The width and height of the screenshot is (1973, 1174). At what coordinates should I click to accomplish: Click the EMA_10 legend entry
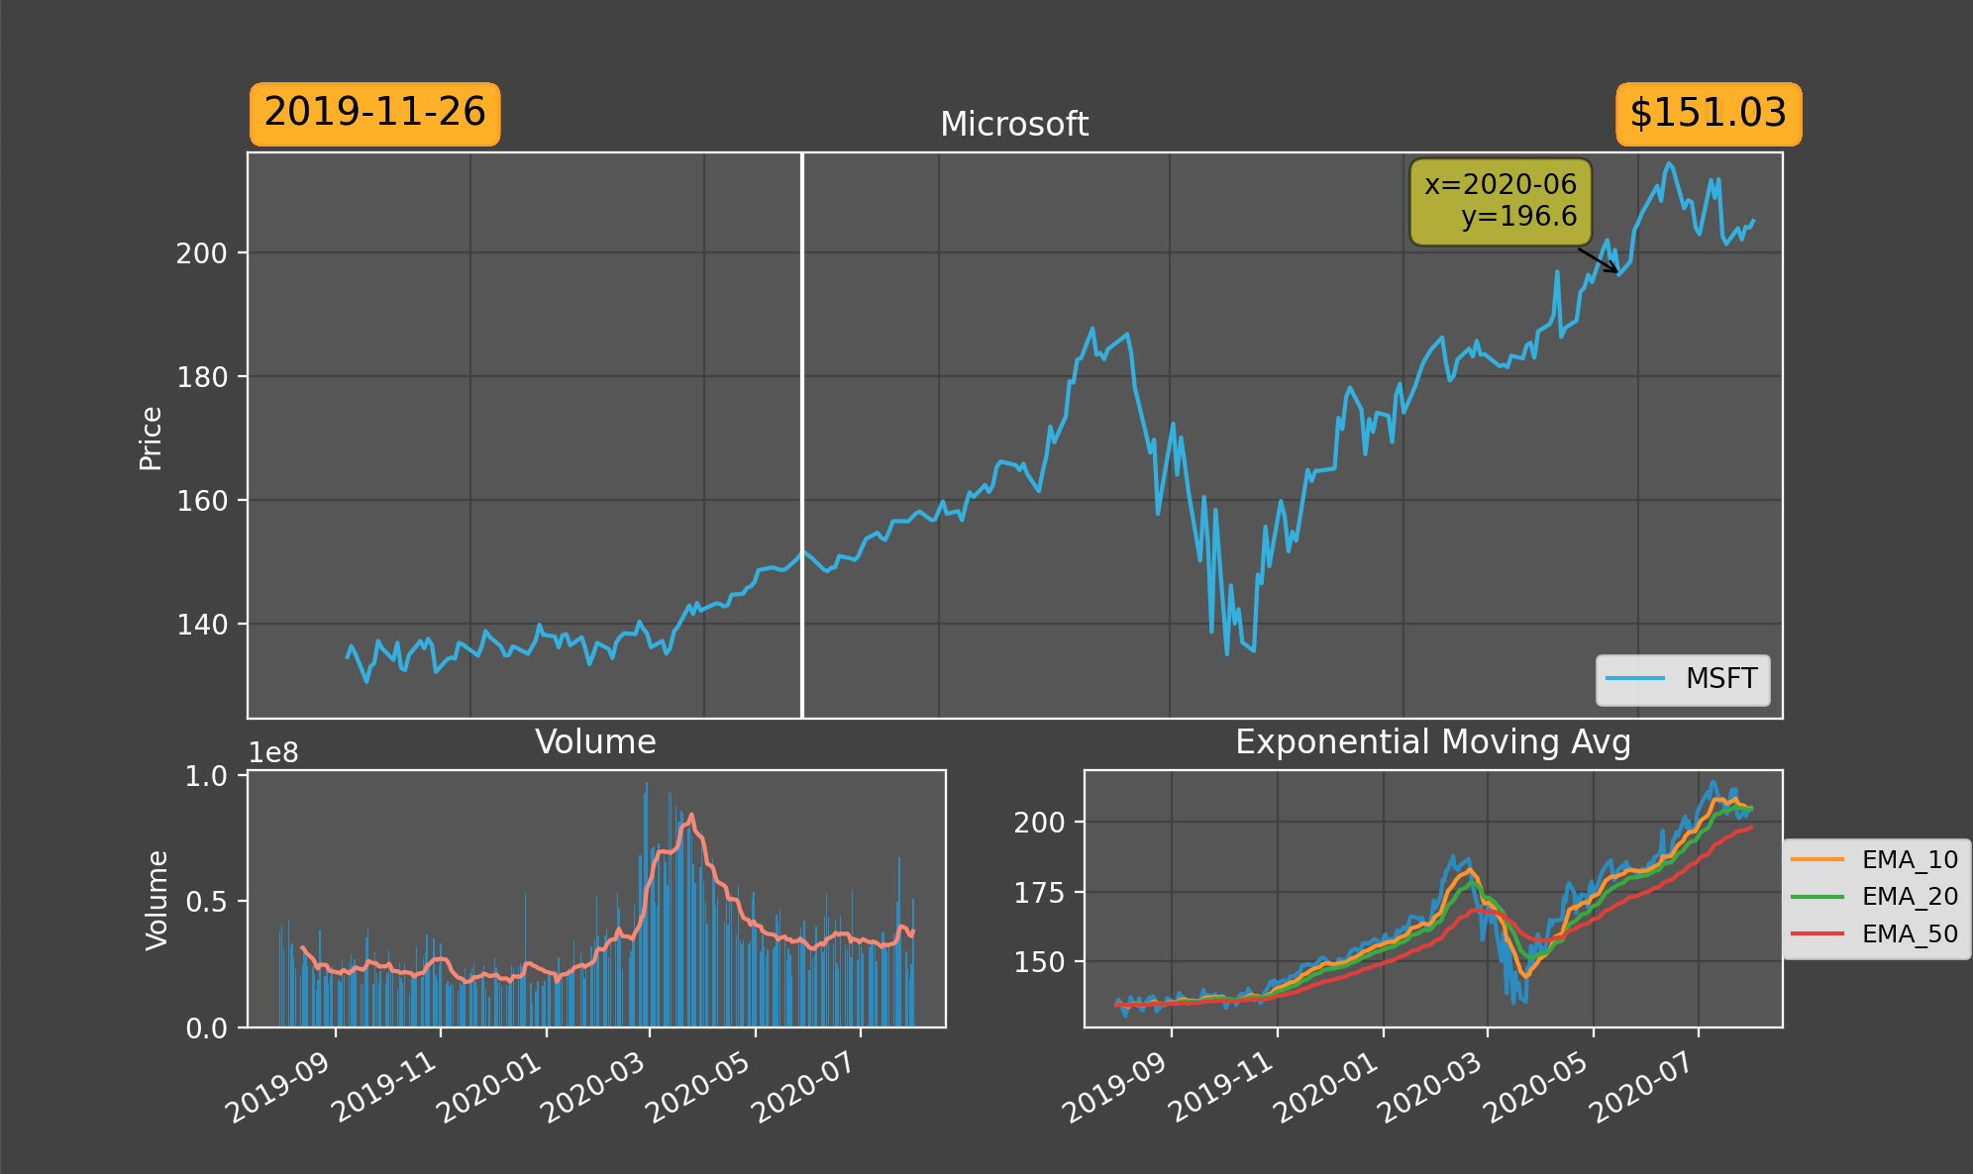pyautogui.click(x=1909, y=859)
